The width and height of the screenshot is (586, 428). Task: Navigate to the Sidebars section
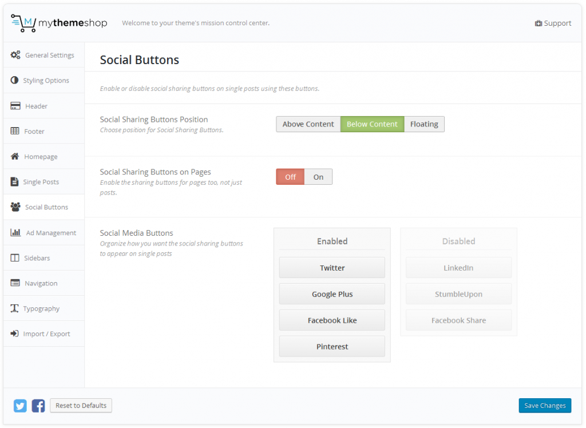coord(37,257)
